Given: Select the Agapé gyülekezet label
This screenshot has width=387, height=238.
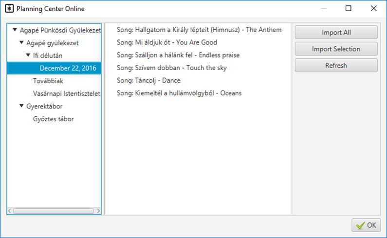Looking at the screenshot, I should point(52,43).
